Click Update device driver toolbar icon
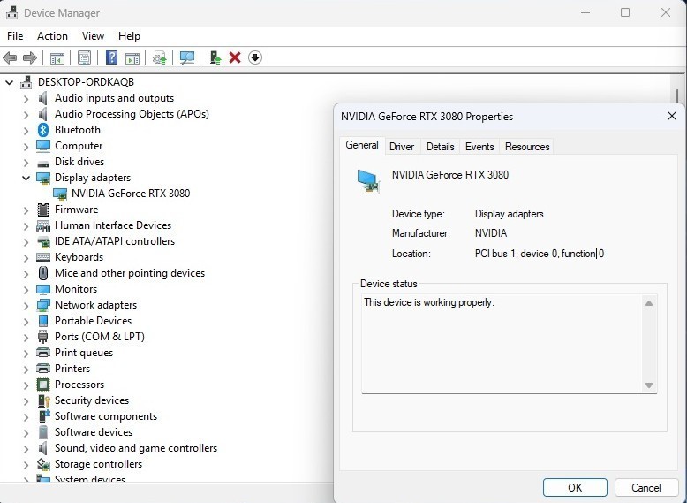687x503 pixels. [x=160, y=57]
